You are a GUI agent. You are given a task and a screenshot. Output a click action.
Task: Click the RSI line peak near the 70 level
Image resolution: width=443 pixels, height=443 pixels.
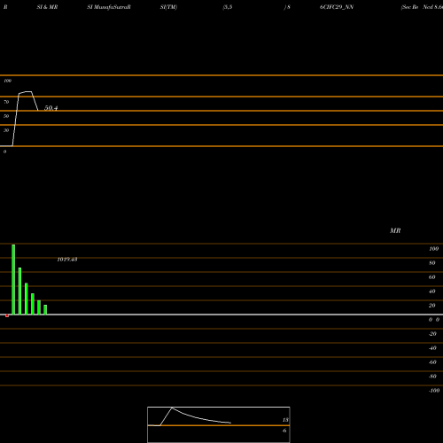click(x=28, y=92)
